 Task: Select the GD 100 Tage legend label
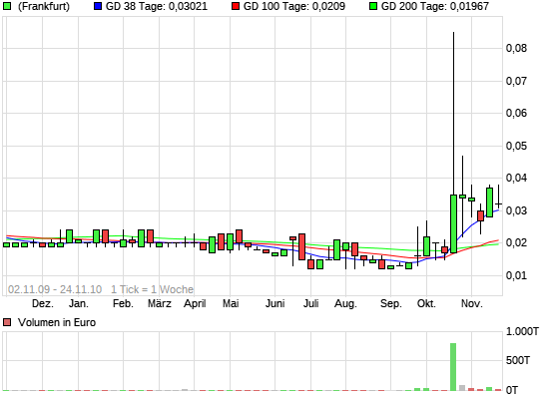pos(294,6)
